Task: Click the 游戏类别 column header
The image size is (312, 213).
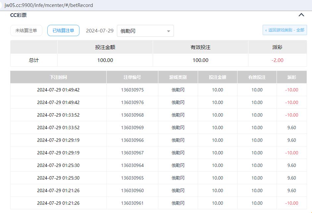Action: 178,77
